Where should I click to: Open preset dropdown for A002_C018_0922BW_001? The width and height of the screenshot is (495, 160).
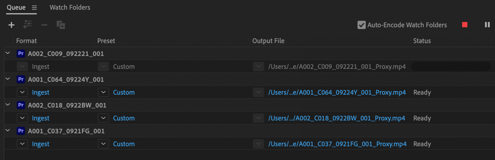[103, 118]
